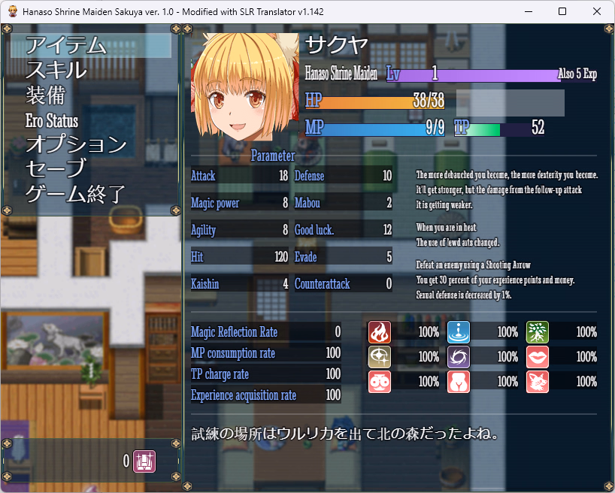Select the purple vortex element icon
The height and width of the screenshot is (493, 615).
[459, 357]
